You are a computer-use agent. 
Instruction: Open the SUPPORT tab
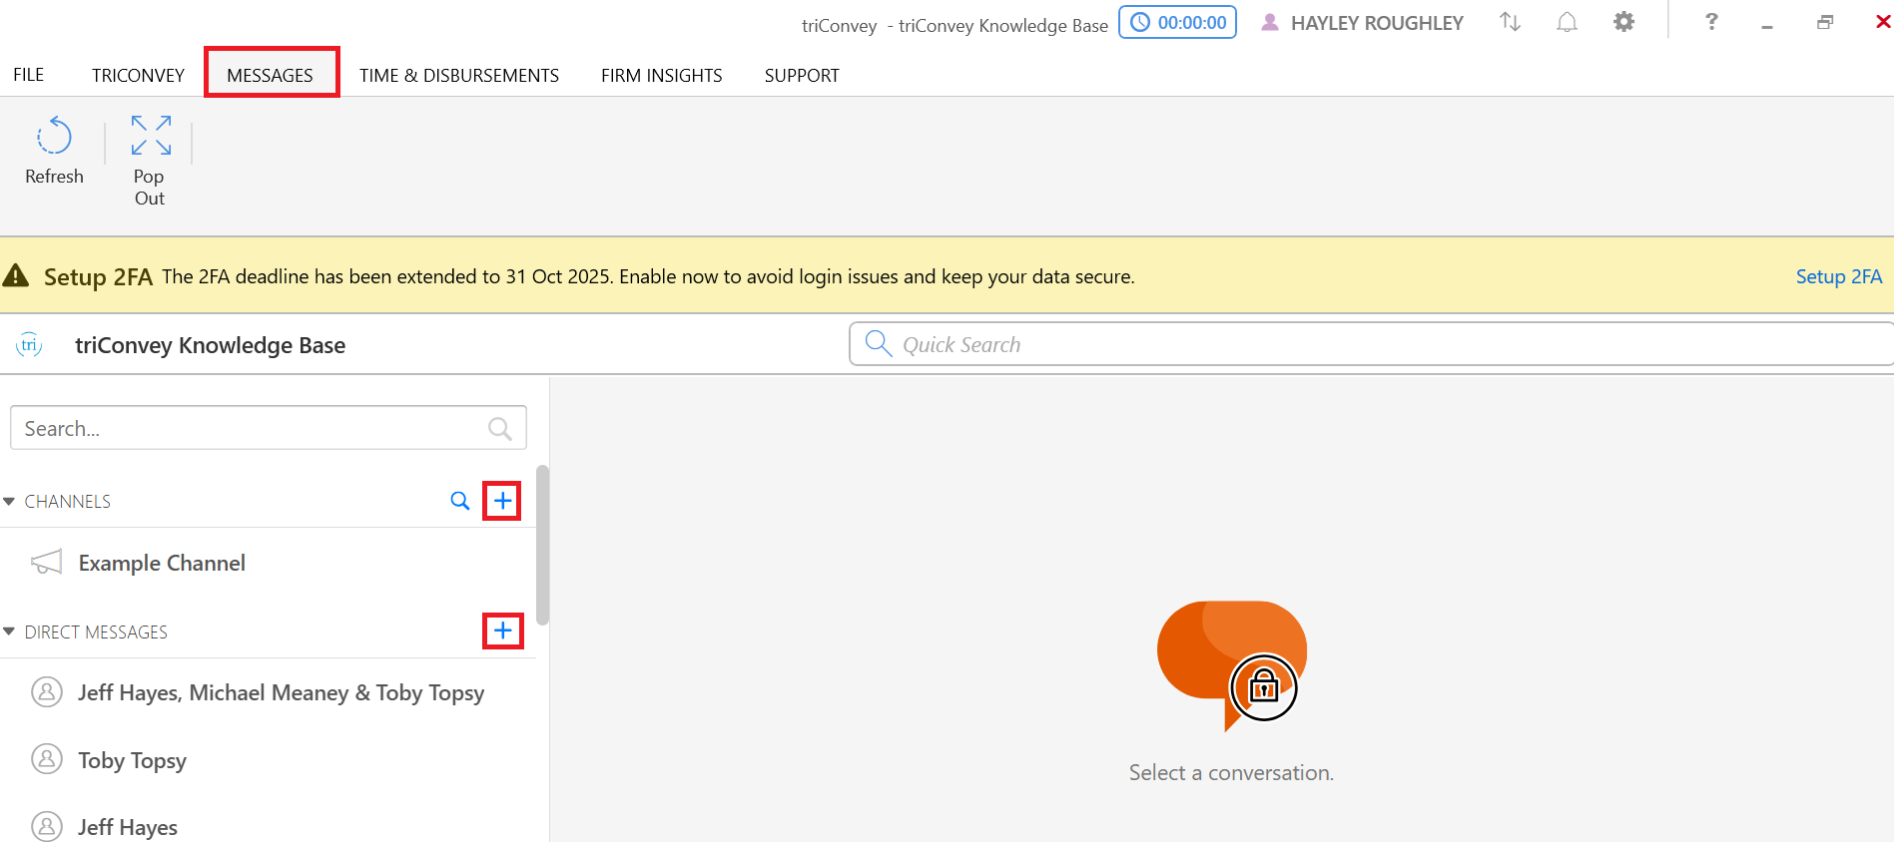point(802,75)
